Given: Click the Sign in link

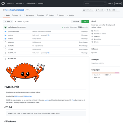Looking at the screenshot, I should pyautogui.click(x=111, y=4).
